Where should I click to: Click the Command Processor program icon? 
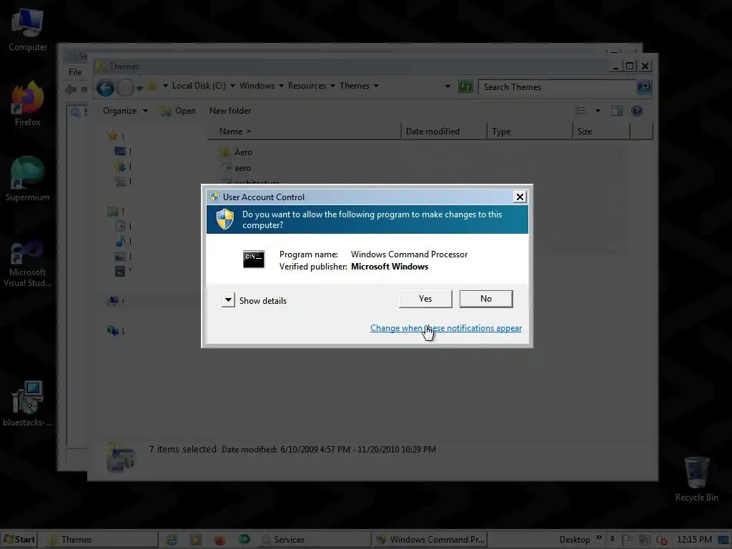point(254,259)
